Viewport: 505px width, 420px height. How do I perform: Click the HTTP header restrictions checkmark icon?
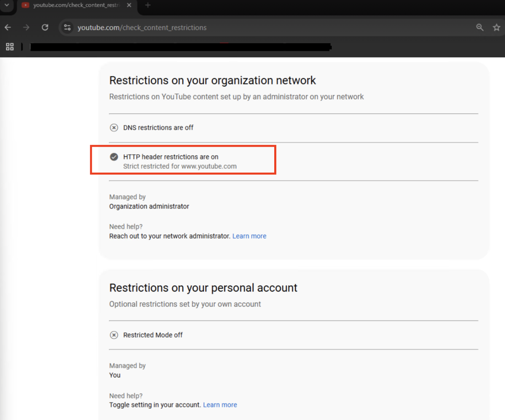pos(114,157)
